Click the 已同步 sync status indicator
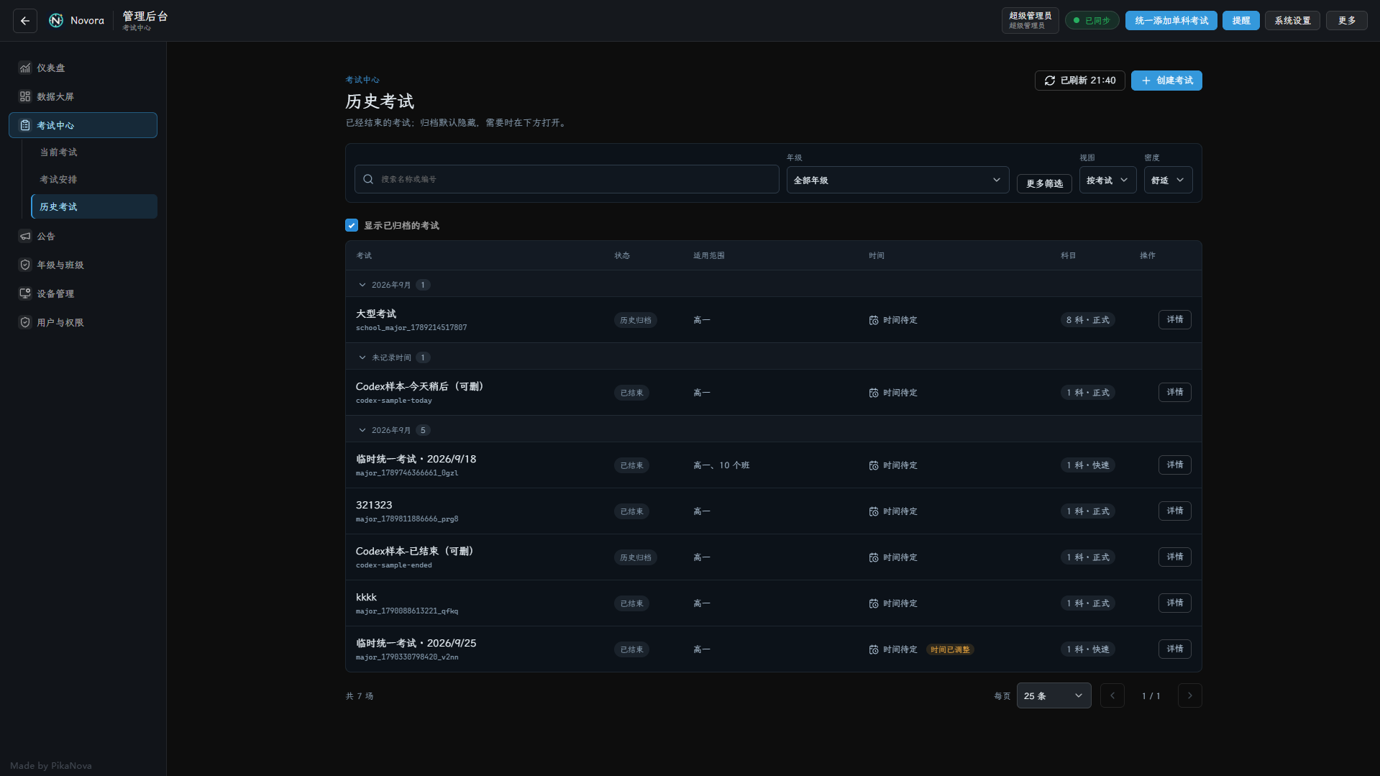1380x776 pixels. tap(1092, 20)
